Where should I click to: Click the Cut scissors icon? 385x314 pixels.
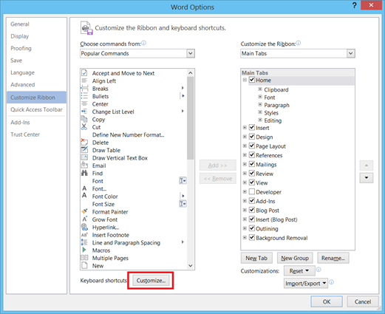coord(84,127)
